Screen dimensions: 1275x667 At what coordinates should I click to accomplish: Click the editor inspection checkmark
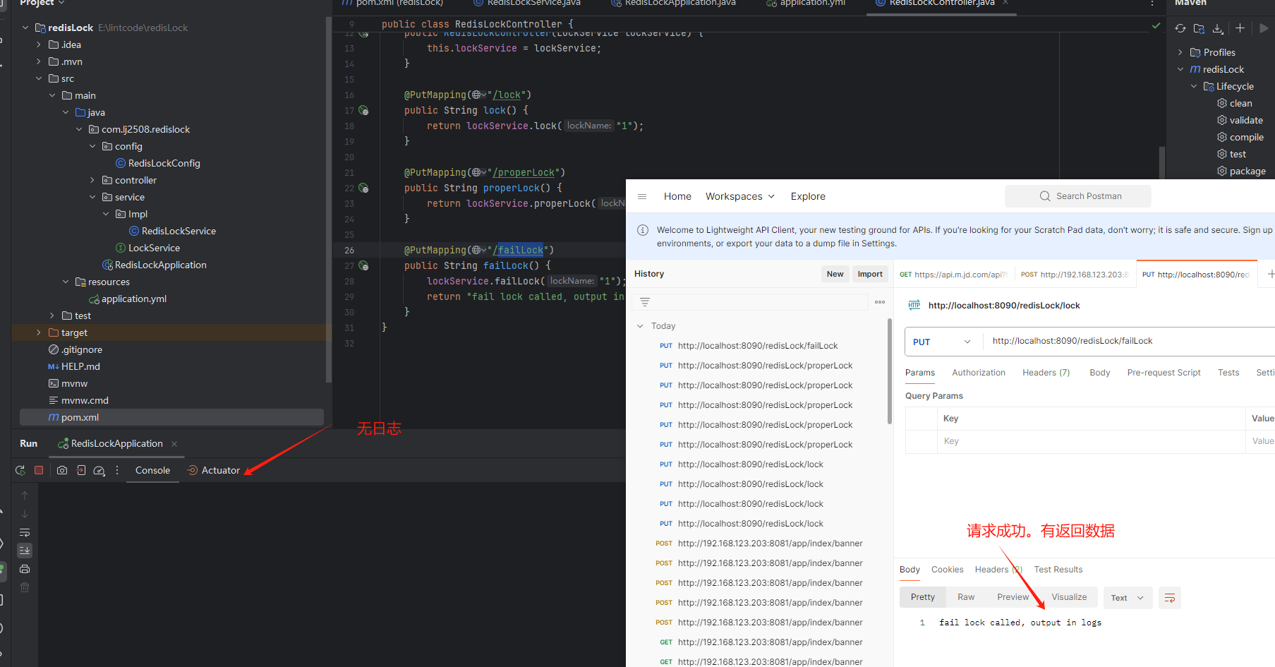tap(1156, 25)
